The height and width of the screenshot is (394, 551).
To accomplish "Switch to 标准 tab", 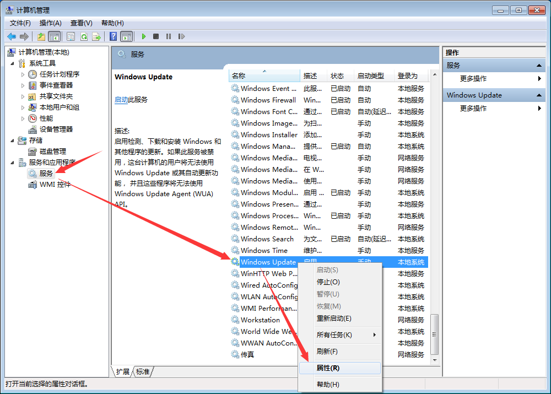I will point(143,372).
